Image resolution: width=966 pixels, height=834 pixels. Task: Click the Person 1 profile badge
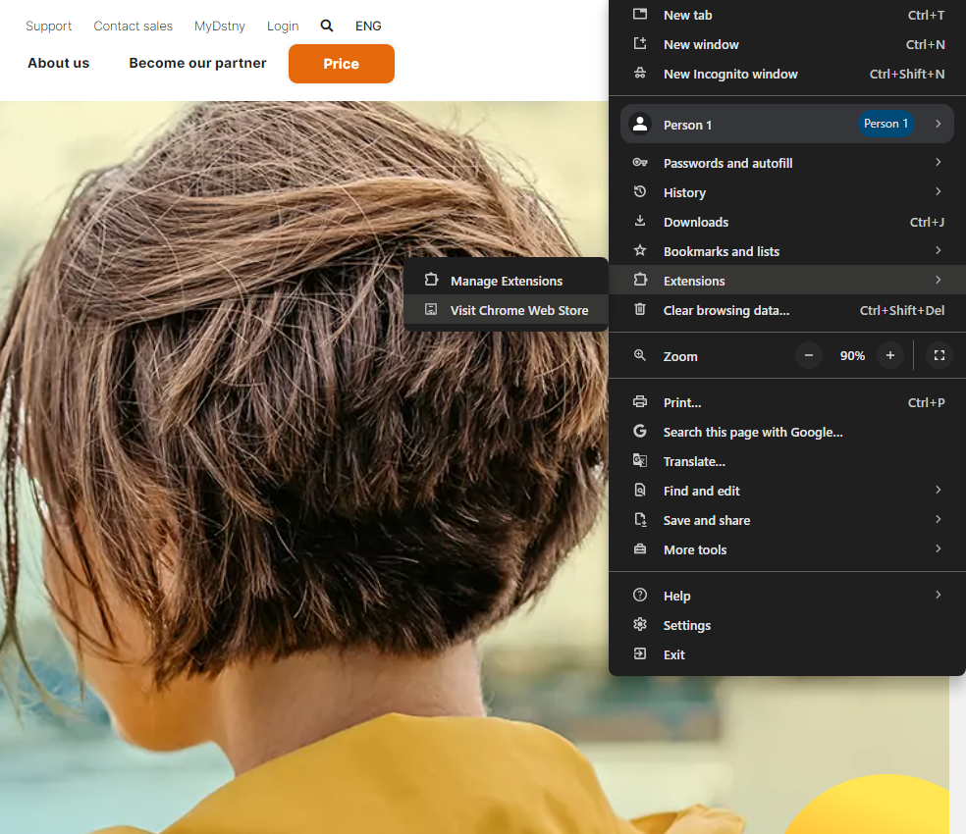[885, 124]
